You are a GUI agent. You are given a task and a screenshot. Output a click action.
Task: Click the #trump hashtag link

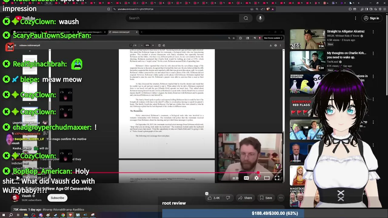coord(48,210)
